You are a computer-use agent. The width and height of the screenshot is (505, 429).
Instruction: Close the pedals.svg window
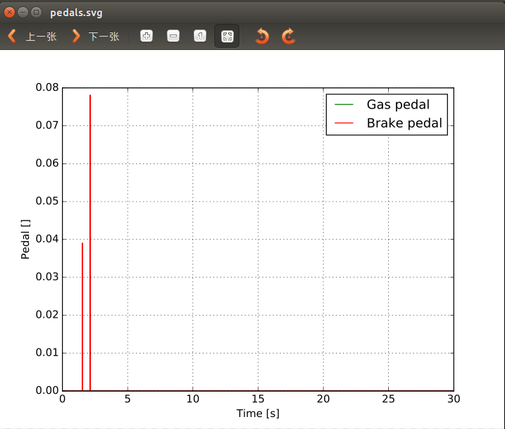point(10,12)
